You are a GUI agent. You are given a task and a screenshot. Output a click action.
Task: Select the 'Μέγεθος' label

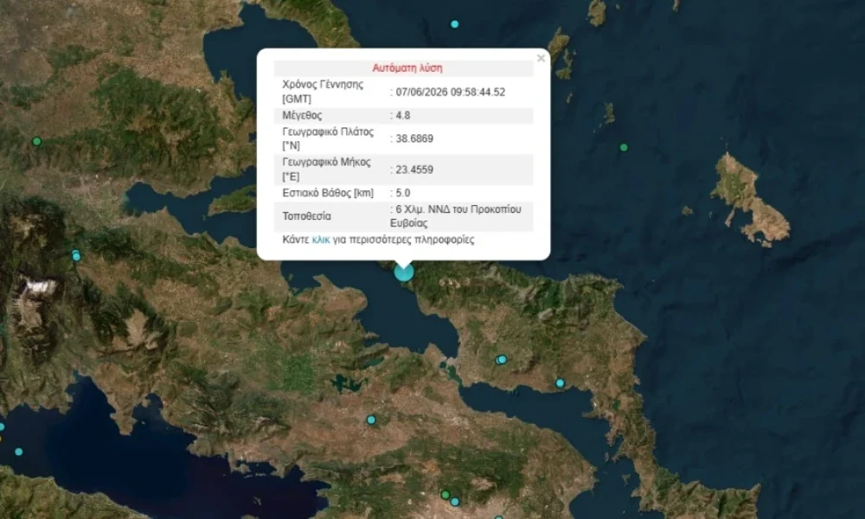pos(302,115)
